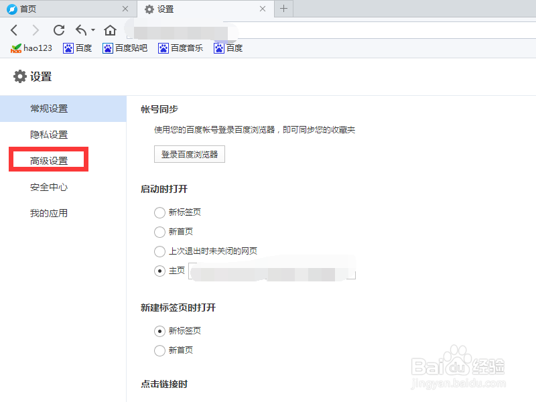Select the 新首页 startup option

[x=159, y=231]
